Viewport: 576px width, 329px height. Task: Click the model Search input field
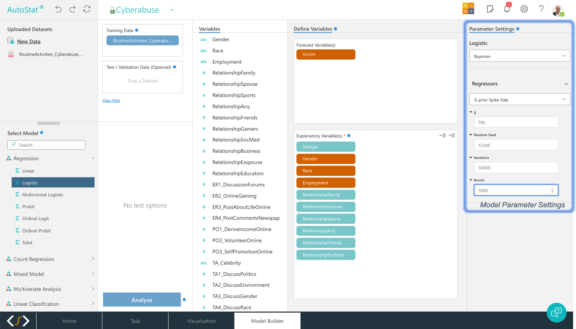tap(46, 145)
